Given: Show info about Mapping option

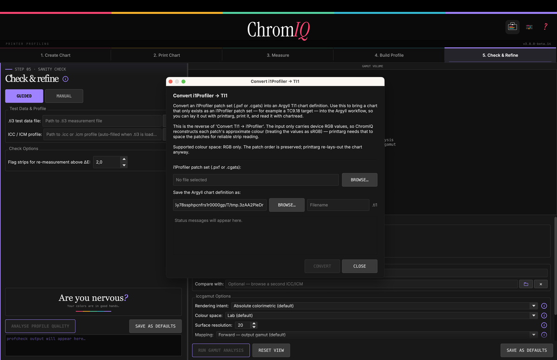Looking at the screenshot, I should tap(544, 334).
